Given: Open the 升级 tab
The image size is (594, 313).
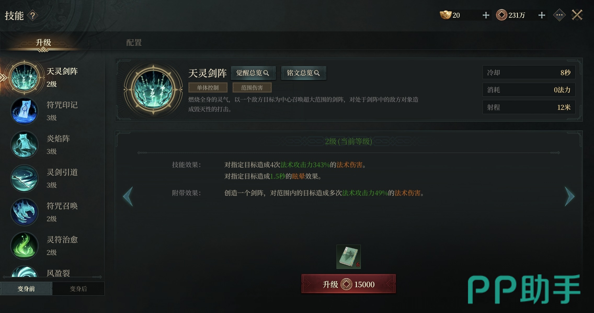Looking at the screenshot, I should (43, 43).
